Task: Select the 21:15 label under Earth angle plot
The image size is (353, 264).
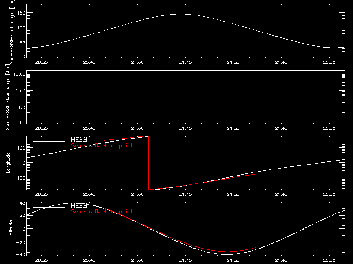Action: tap(185, 62)
